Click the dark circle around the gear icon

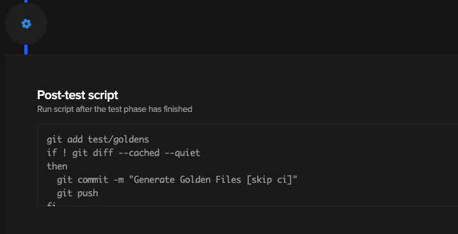(x=26, y=24)
